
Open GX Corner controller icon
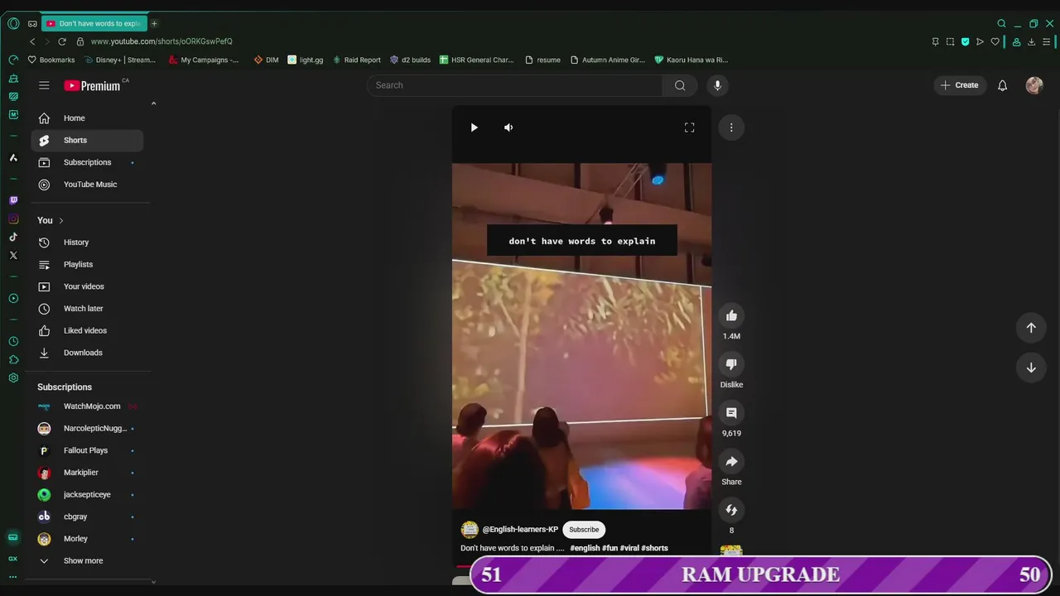[32, 23]
